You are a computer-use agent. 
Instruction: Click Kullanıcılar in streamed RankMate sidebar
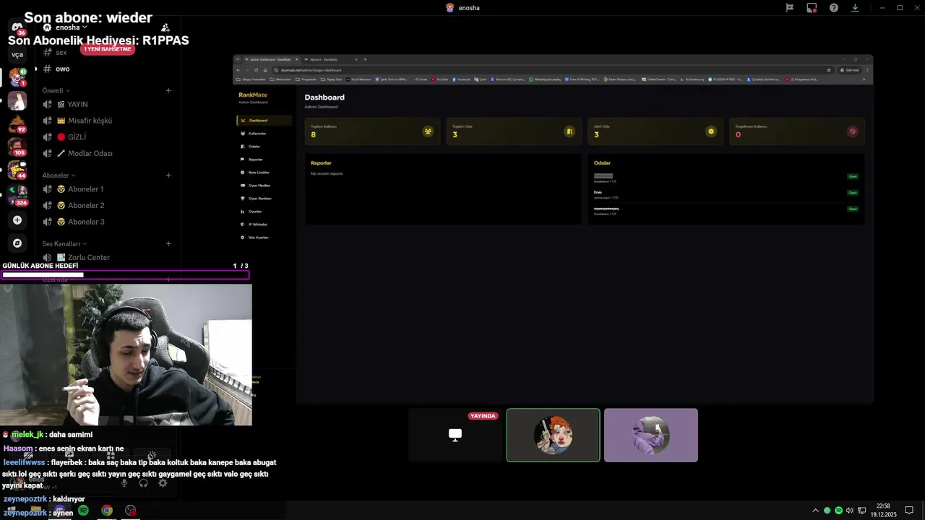(264, 134)
